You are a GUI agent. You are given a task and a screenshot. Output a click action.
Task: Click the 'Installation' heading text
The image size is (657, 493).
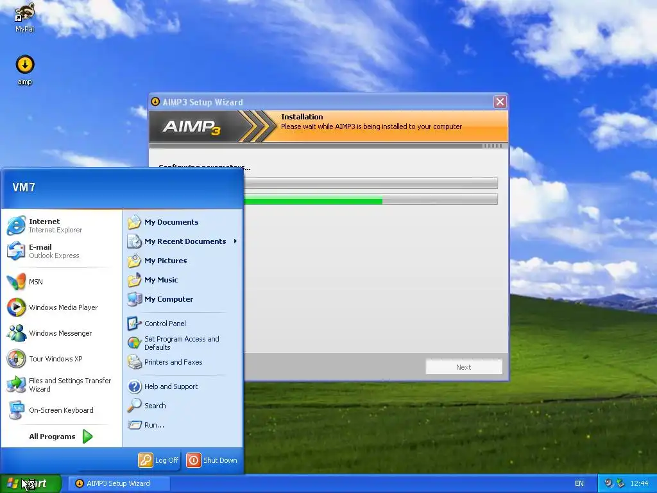(302, 117)
